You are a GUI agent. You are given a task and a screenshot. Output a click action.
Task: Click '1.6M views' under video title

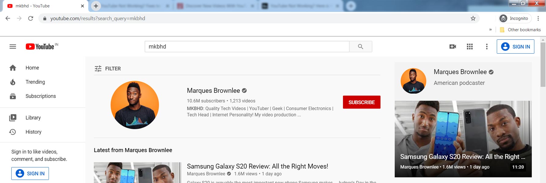(246, 174)
